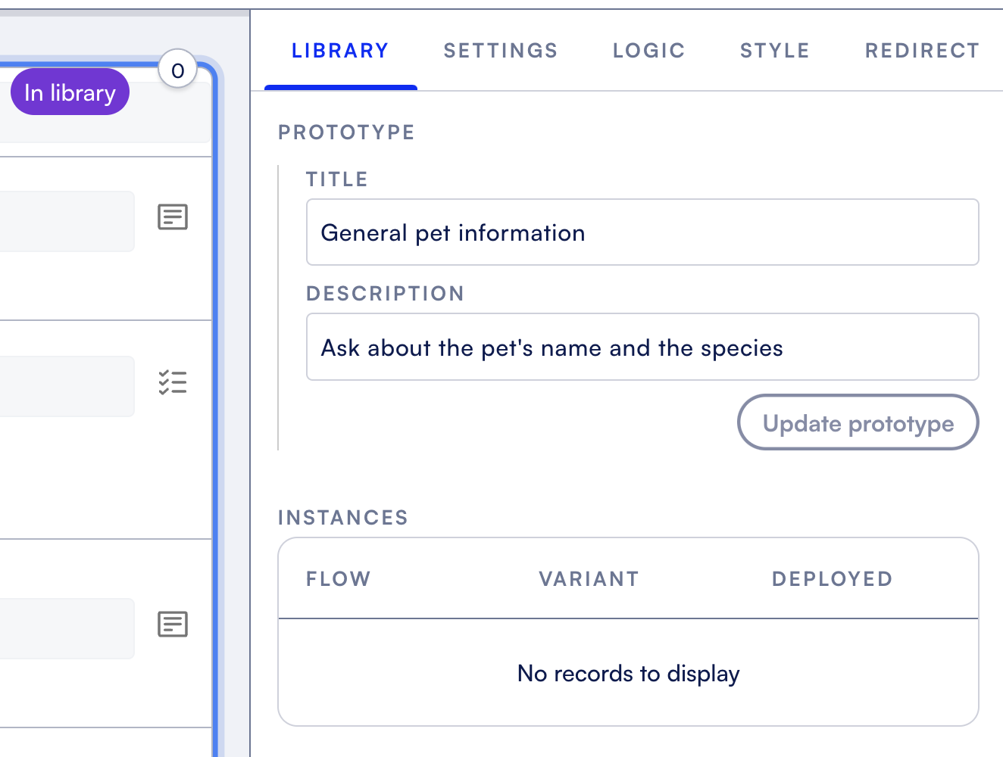Screen dimensions: 1003x757
Task: Click the text block icon below the checklist icon
Action: pyautogui.click(x=173, y=625)
